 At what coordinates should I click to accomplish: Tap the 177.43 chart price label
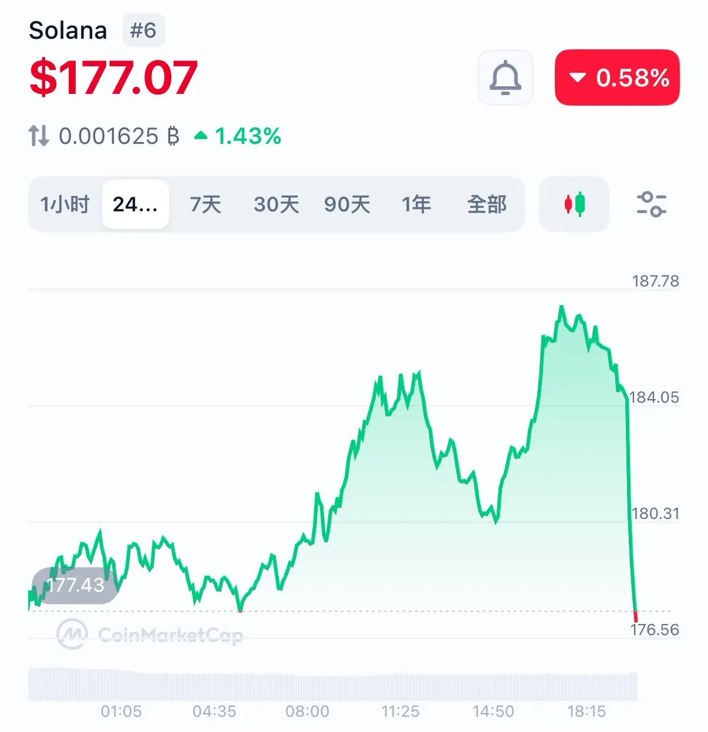click(x=74, y=585)
